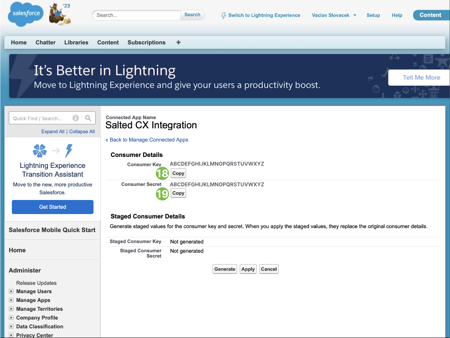Viewport: 450px width, 338px height.
Task: Click Tell Me More on Lightning banner
Action: [x=421, y=78]
